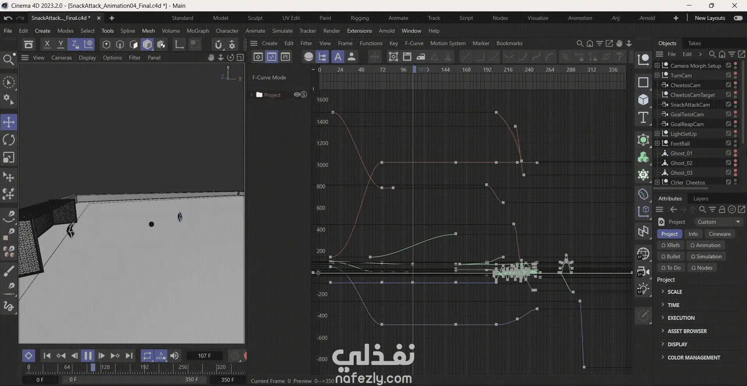Undo the last action

click(8, 18)
